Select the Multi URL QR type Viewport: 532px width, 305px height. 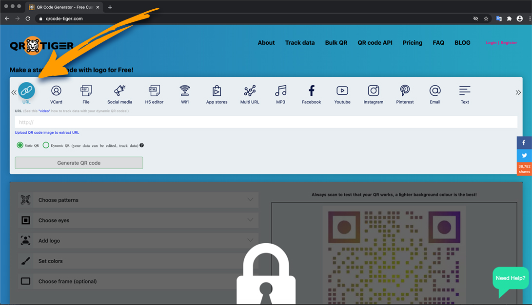[x=250, y=93]
